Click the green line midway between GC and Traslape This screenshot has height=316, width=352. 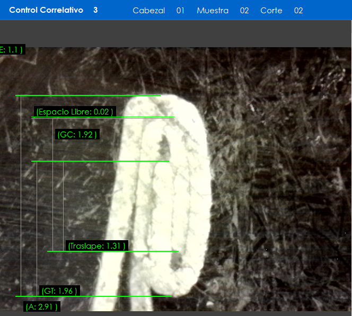point(101,161)
